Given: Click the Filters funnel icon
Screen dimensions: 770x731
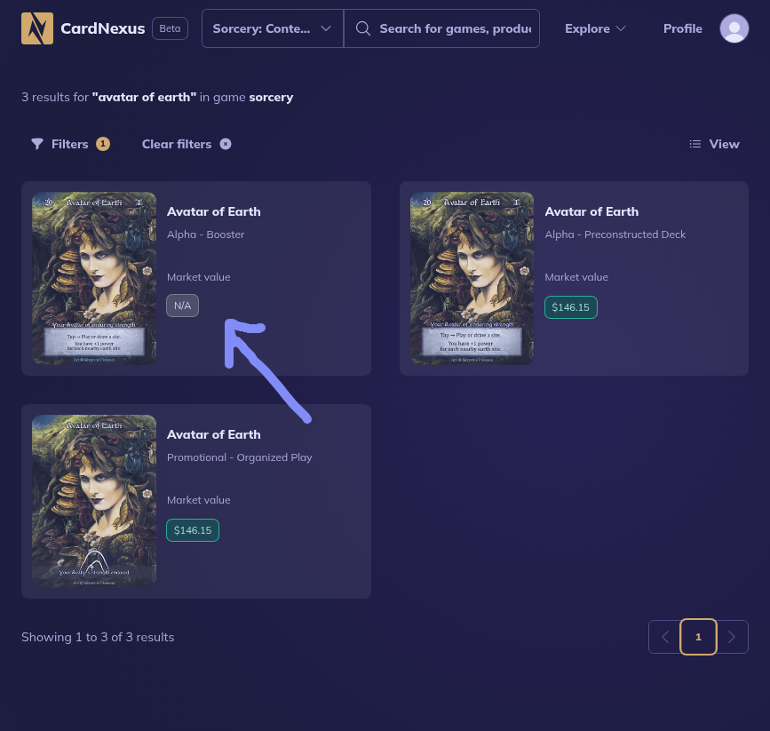Looking at the screenshot, I should [x=37, y=144].
